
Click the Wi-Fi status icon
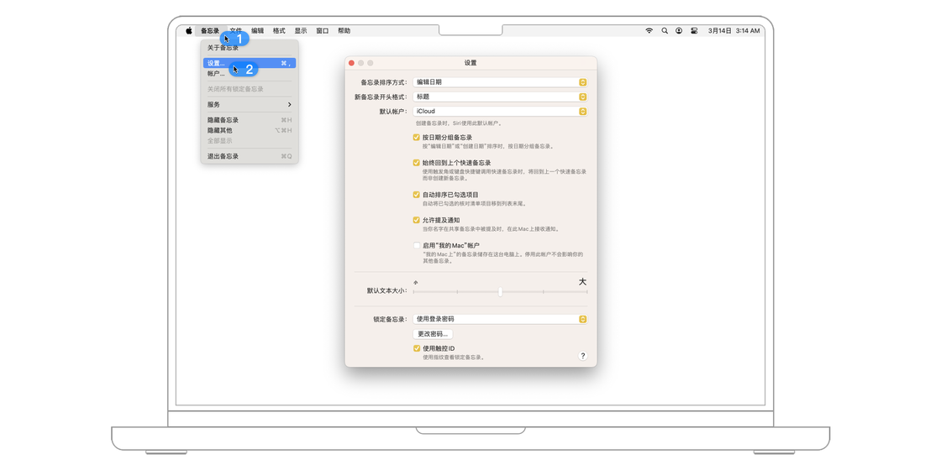[649, 31]
